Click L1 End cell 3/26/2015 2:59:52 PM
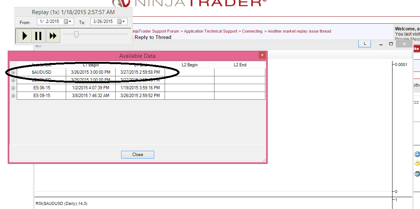Viewport: 420px width, 209px height. (140, 96)
